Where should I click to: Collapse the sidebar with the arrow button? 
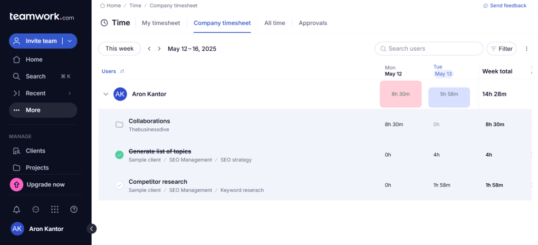(92, 229)
